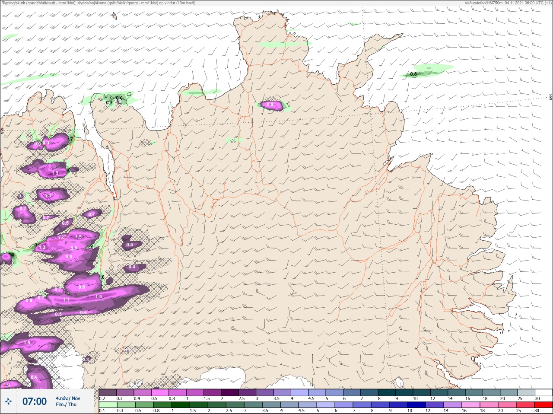Pick the grey-purple 0.2 swatch in top legend row
This screenshot has width=553, height=414.
tap(108, 392)
